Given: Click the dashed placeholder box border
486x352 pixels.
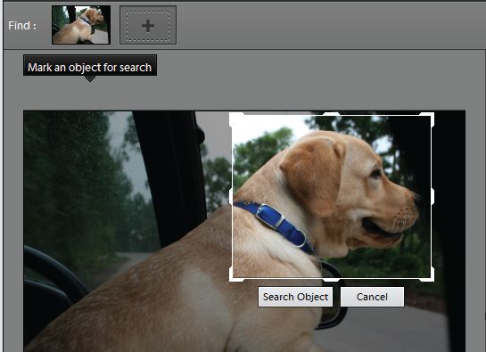Looking at the screenshot, I should 148,26.
